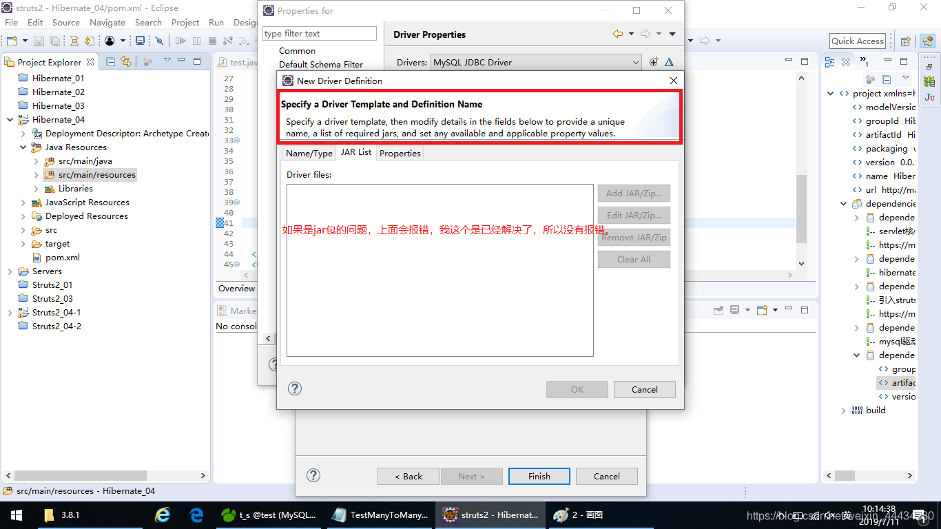
Task: Open the Outline view menu triangle
Action: point(906,78)
